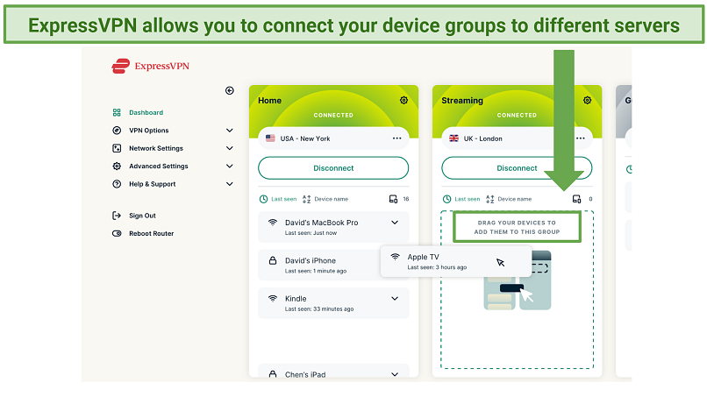
Task: Open the VPN Options menu
Action: [149, 131]
